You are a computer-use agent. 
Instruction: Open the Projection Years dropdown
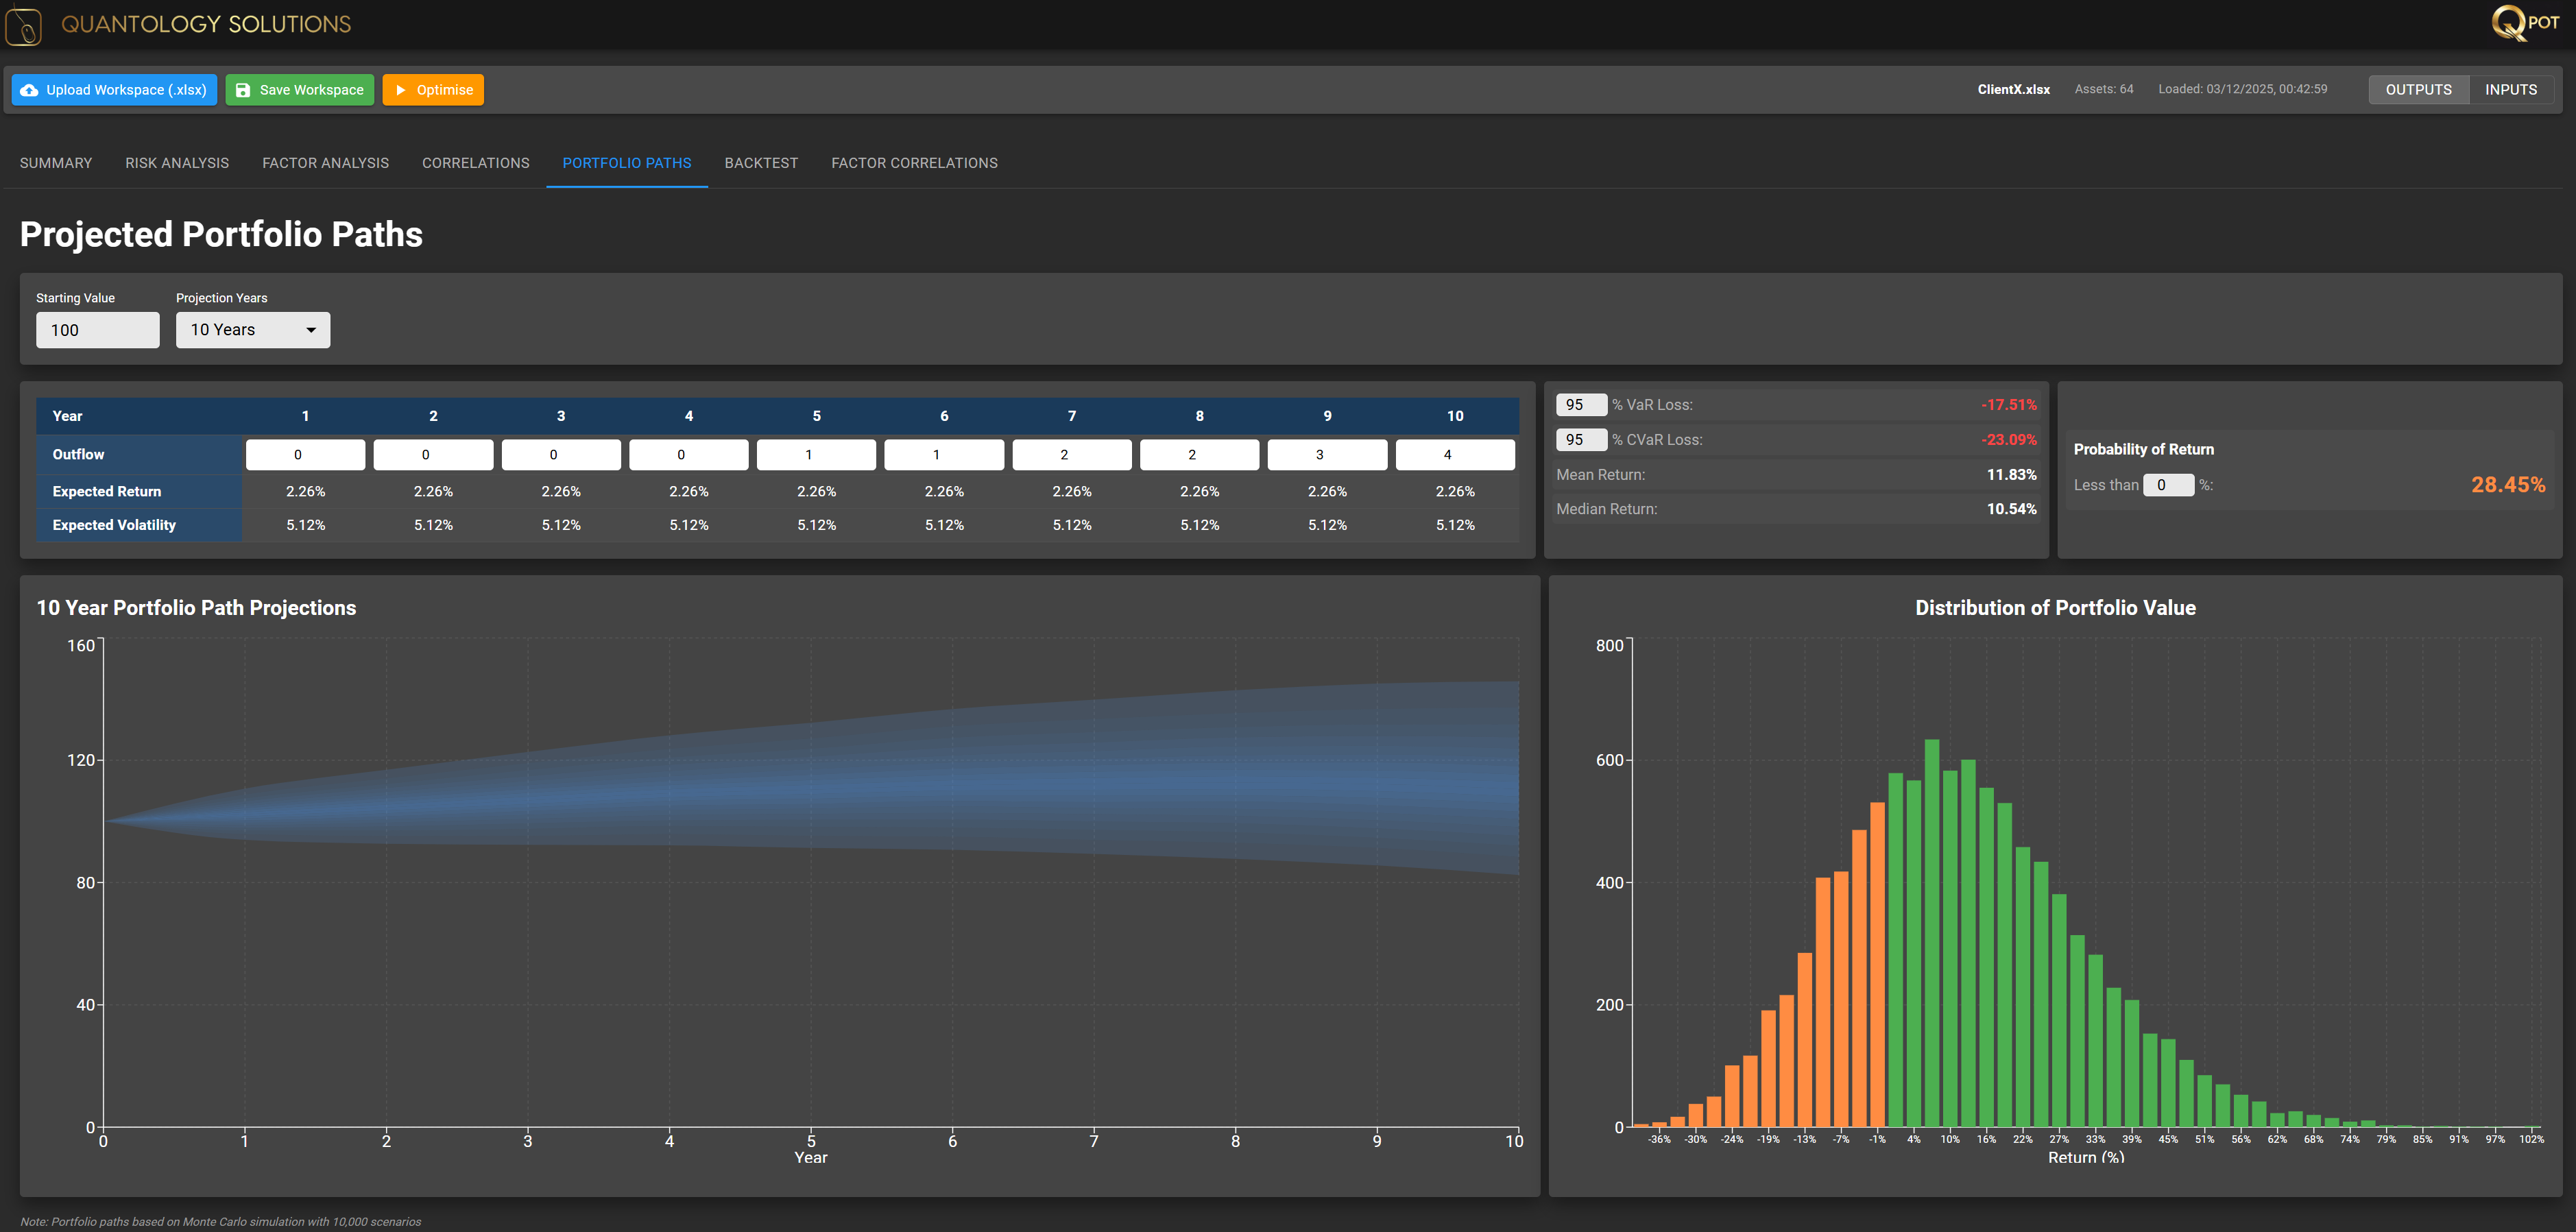252,330
